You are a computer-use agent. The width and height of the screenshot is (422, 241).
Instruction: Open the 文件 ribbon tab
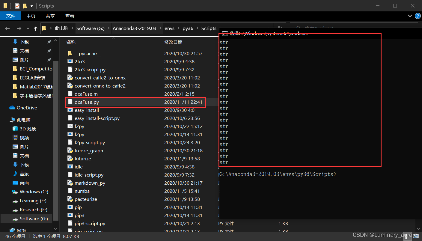[x=11, y=16]
